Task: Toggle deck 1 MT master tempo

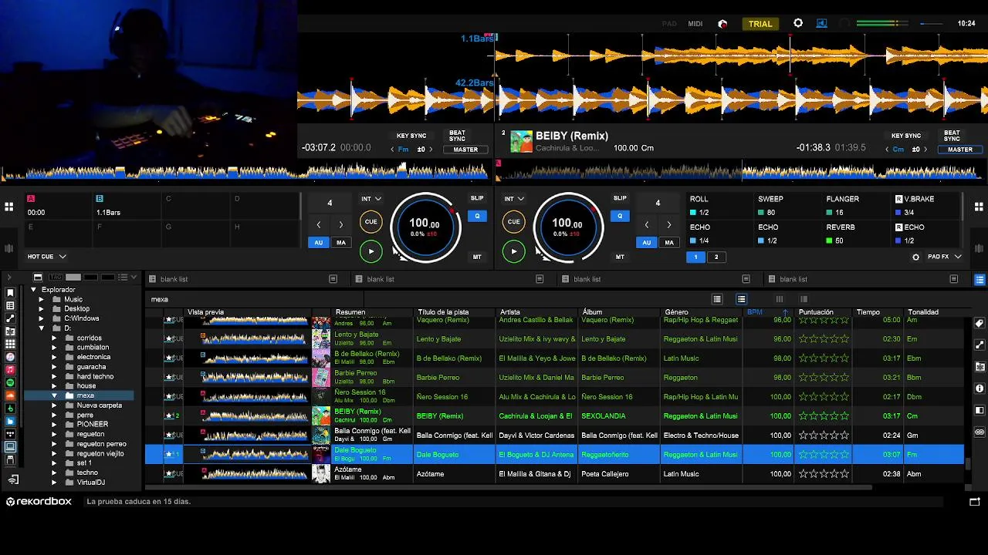Action: tap(477, 257)
